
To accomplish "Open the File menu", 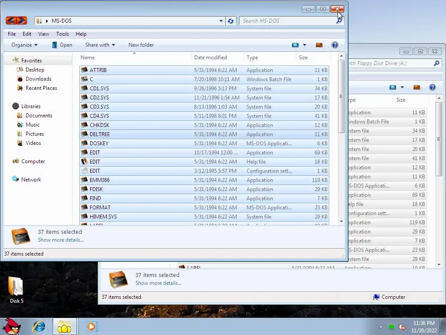I will [x=12, y=34].
